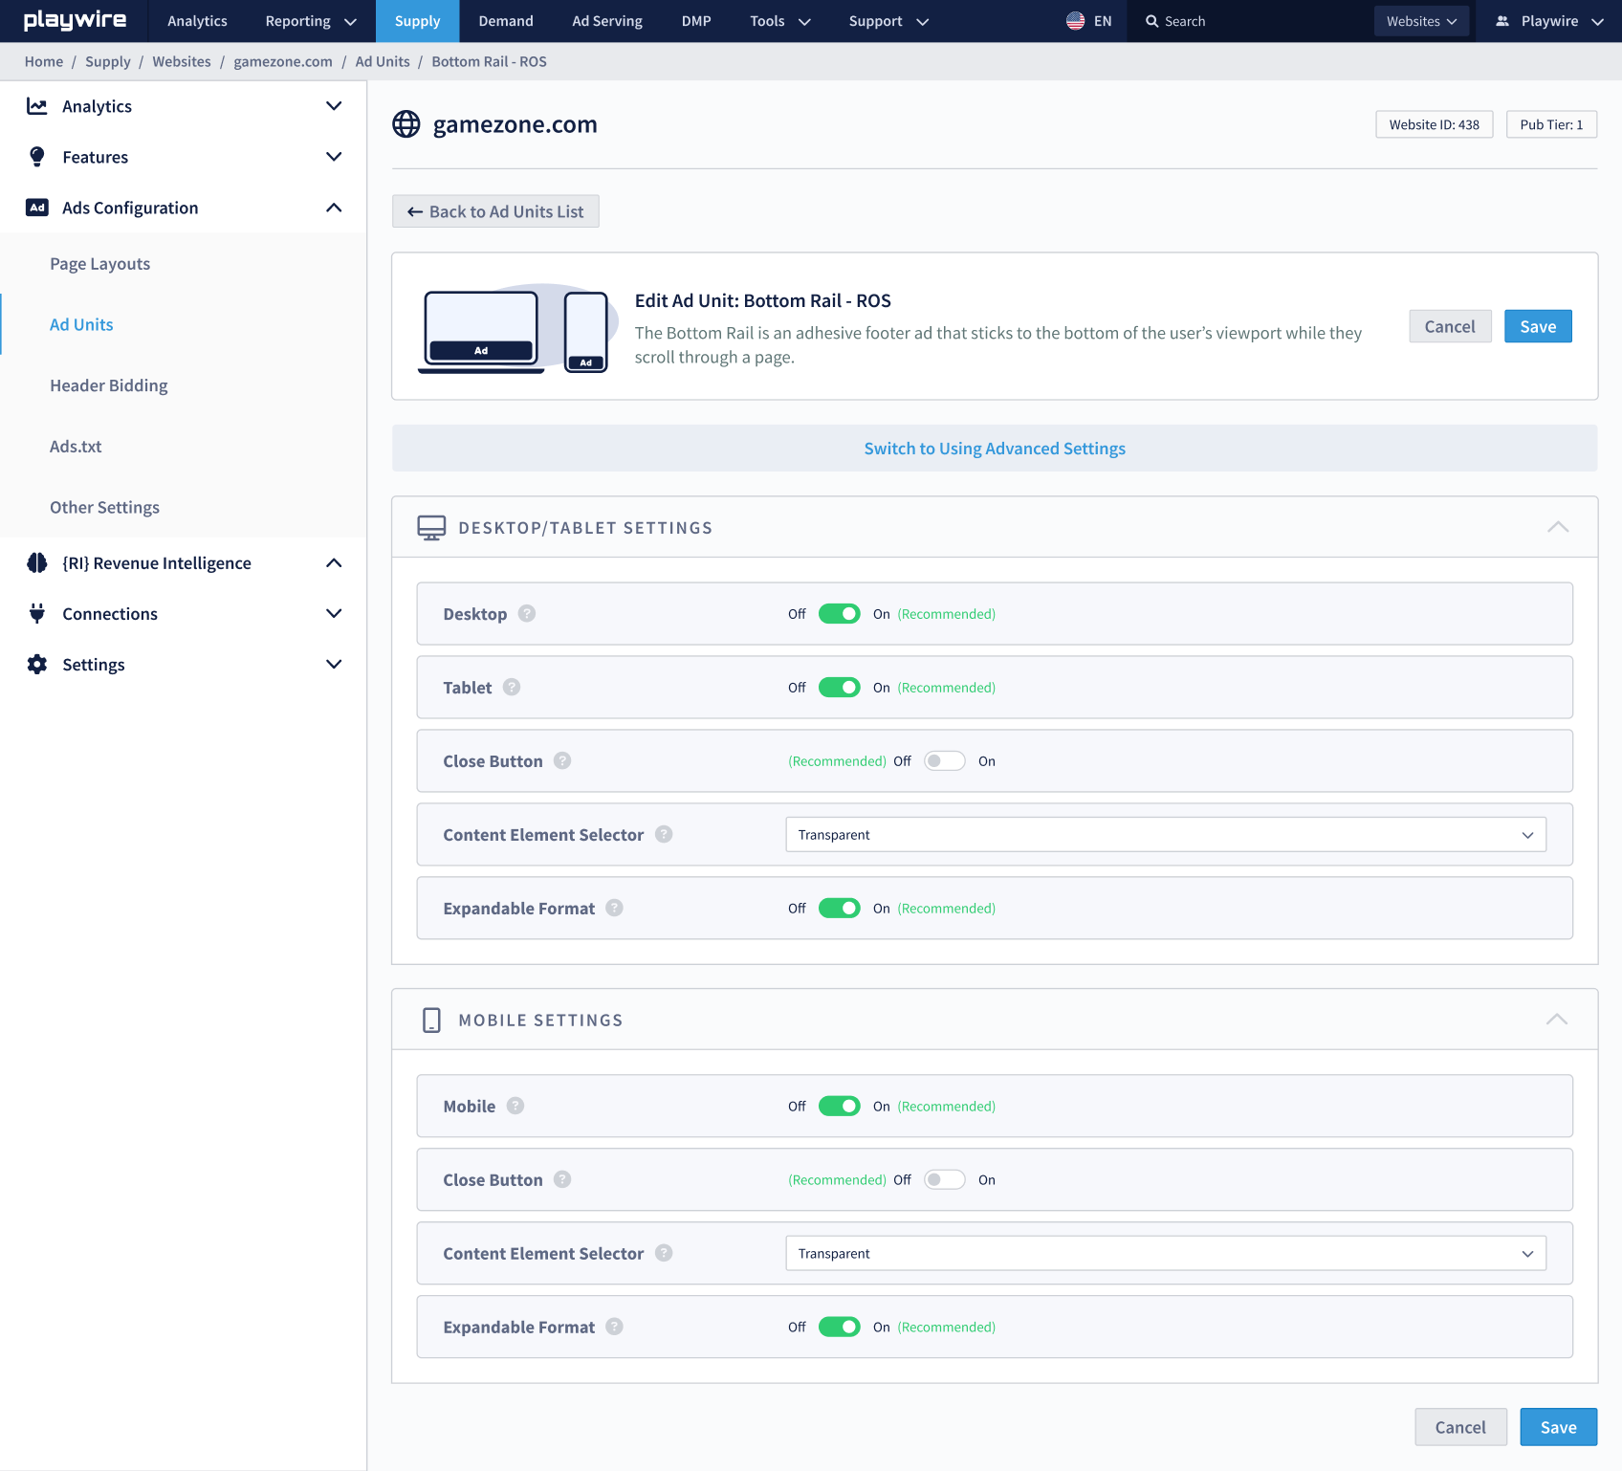The width and height of the screenshot is (1622, 1471).
Task: Click help icon beside desktop Content Element Selector
Action: (664, 835)
